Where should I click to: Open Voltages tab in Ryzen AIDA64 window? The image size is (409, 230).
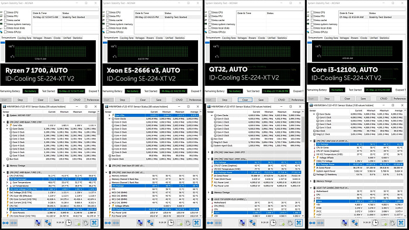pos(37,38)
